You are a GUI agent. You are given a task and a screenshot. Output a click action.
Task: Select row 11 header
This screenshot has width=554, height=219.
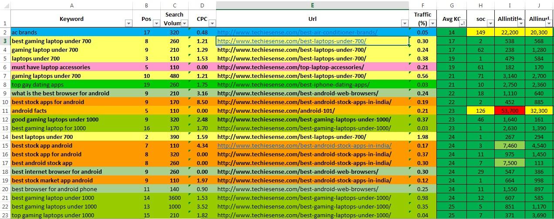coord(5,111)
